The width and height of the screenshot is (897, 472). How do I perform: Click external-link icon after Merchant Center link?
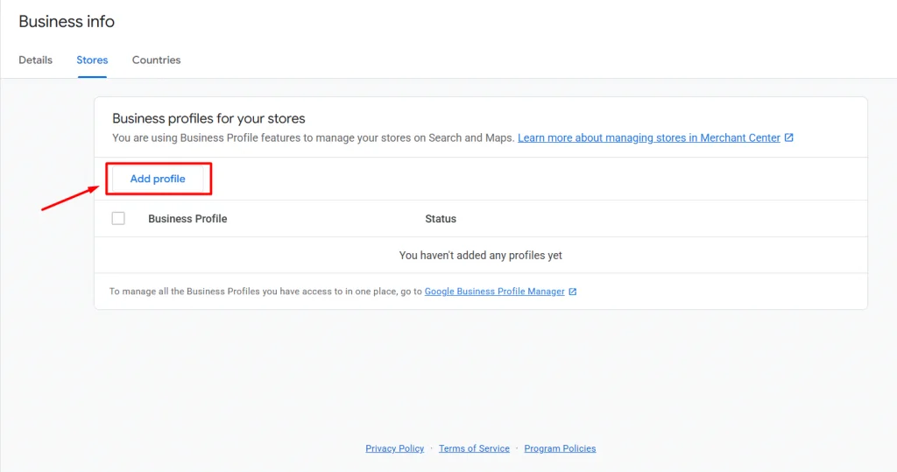[789, 137]
